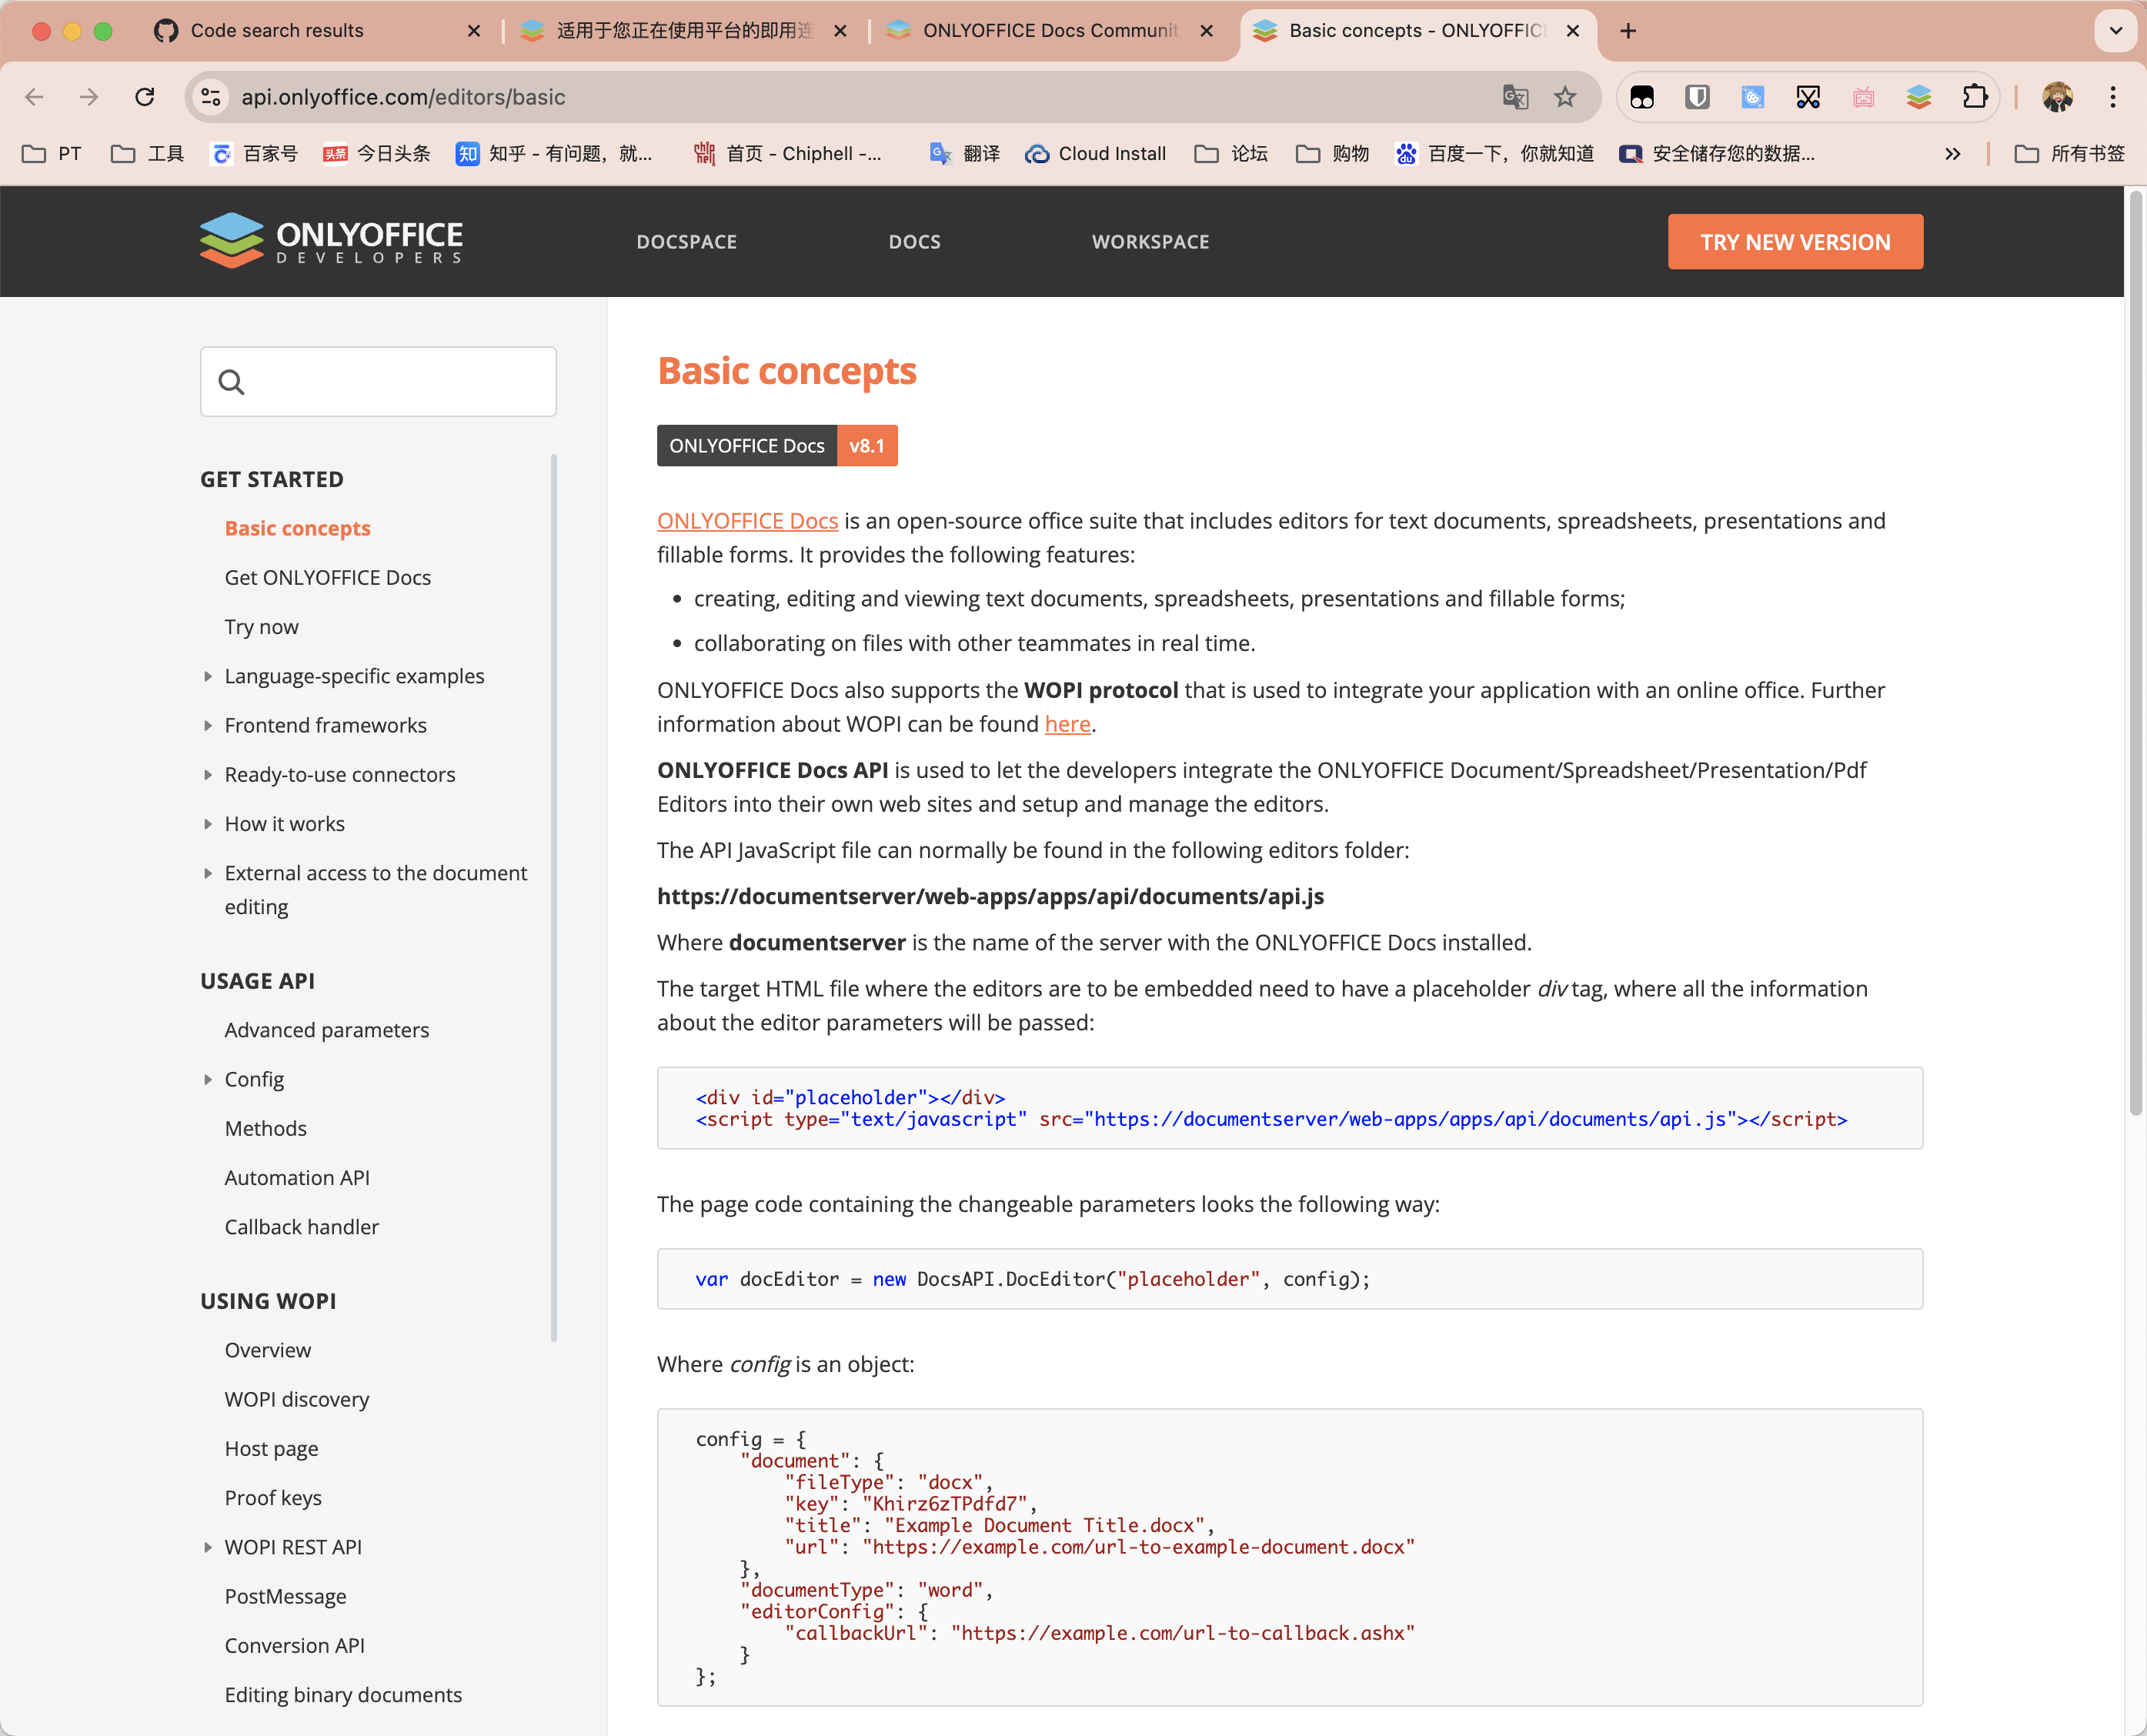Screen dimensions: 2147x1736
Task: Open the 论坛 bookmarks folder
Action: point(1232,154)
